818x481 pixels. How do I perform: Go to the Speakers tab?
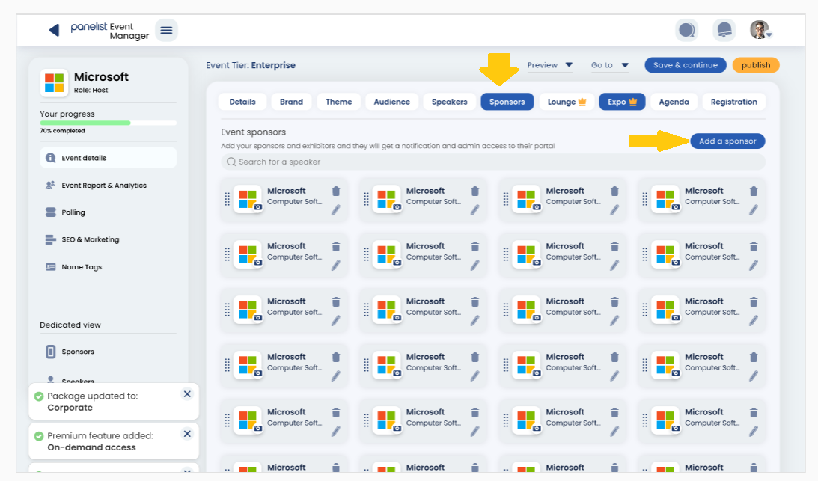tap(449, 102)
